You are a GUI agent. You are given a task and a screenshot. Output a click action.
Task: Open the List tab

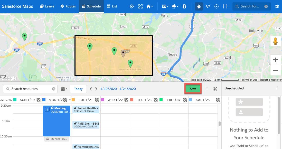(x=112, y=6)
